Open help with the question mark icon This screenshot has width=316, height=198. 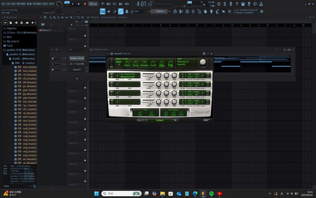tap(237, 4)
